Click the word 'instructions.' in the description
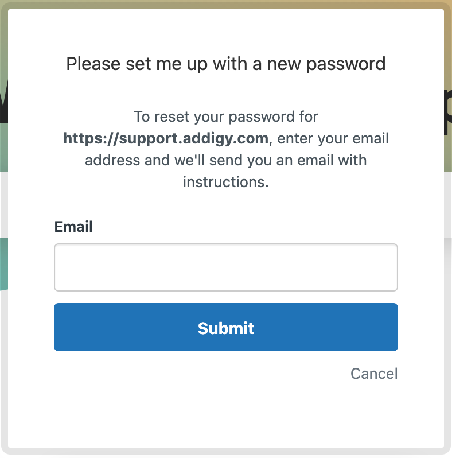 (225, 182)
